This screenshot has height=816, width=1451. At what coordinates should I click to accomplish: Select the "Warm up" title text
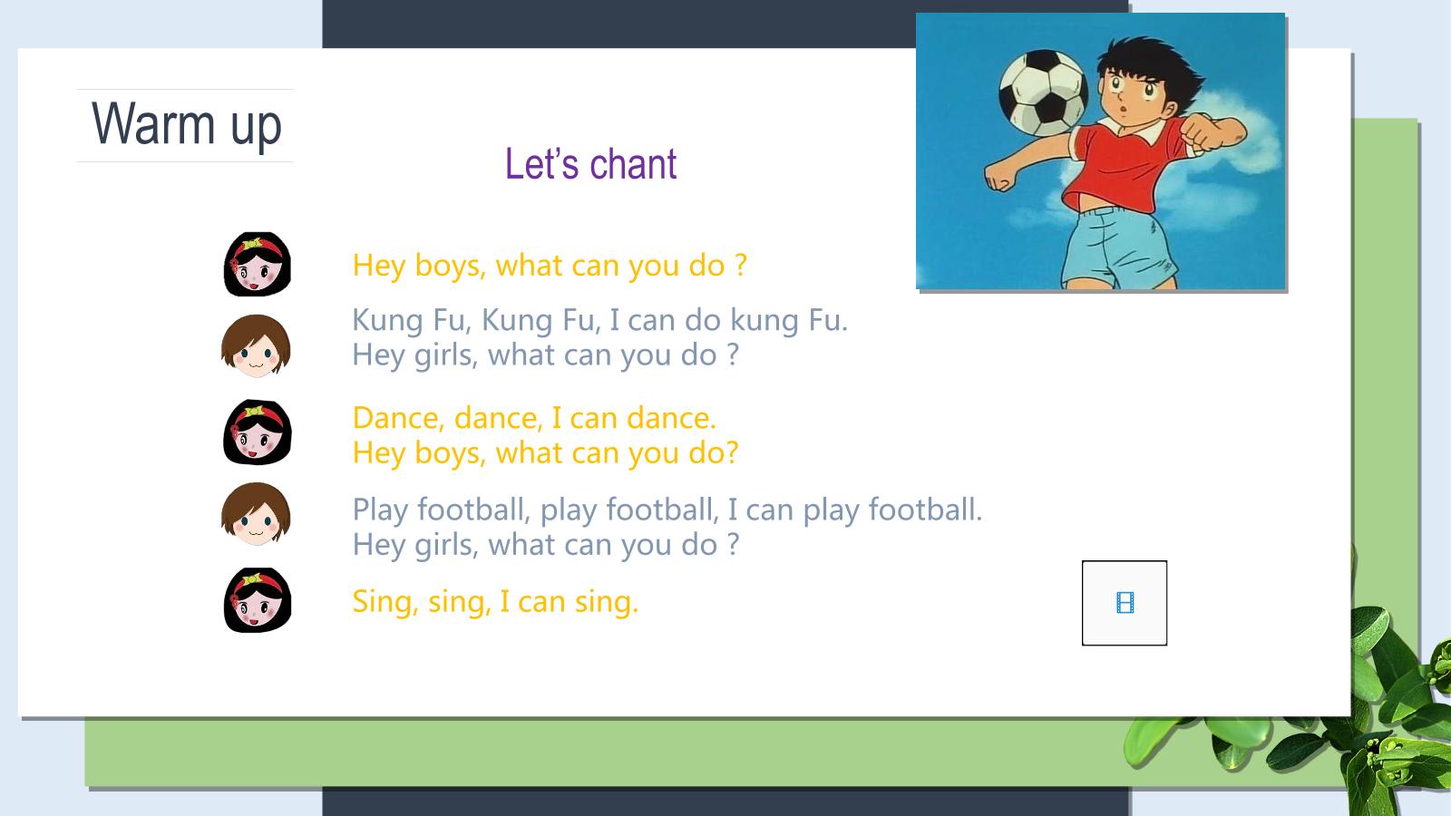click(186, 125)
